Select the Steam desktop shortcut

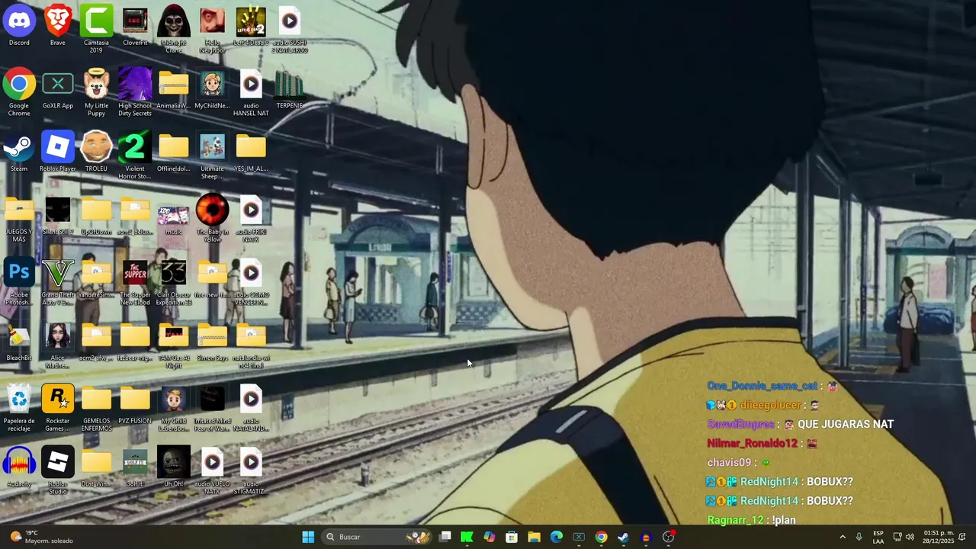click(19, 152)
